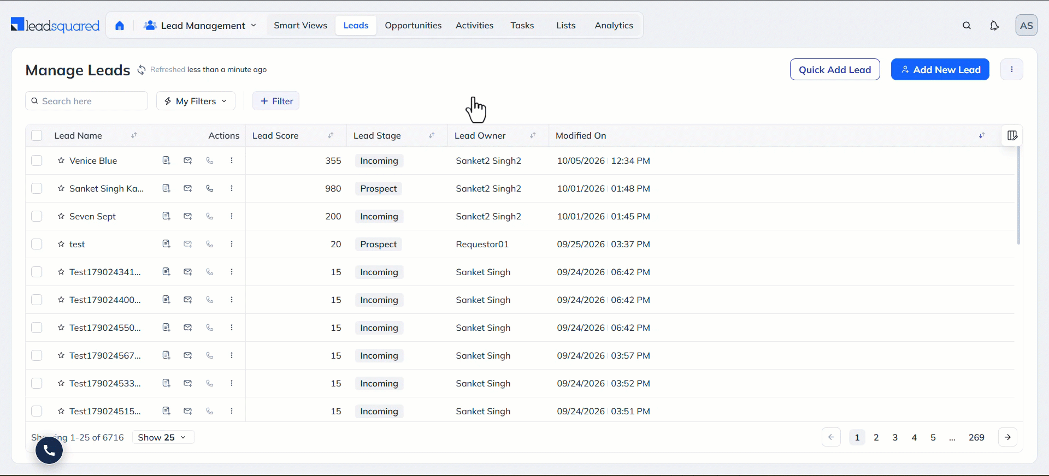Screen dimensions: 1049x476
Task: Click the Quick Add Lead button
Action: [x=835, y=69]
